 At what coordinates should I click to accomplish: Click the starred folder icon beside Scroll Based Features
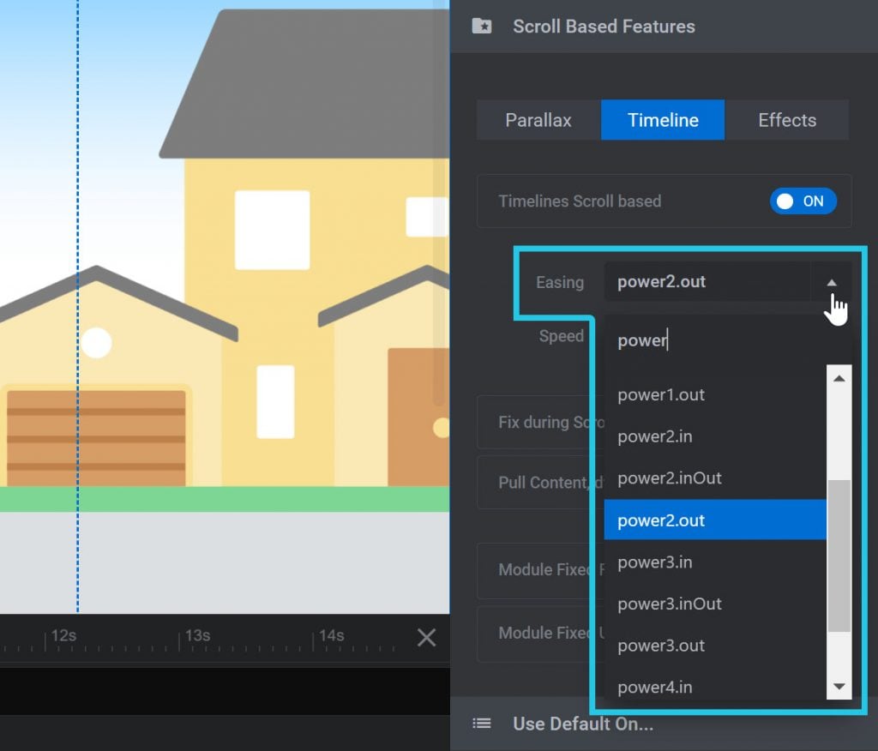[x=482, y=26]
